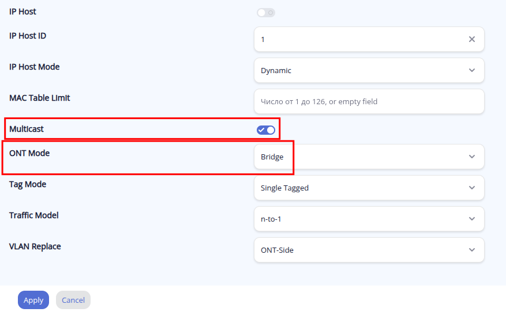Click the chevron arrow beside ONT-Side
Screen dimensions: 506x312
471,250
